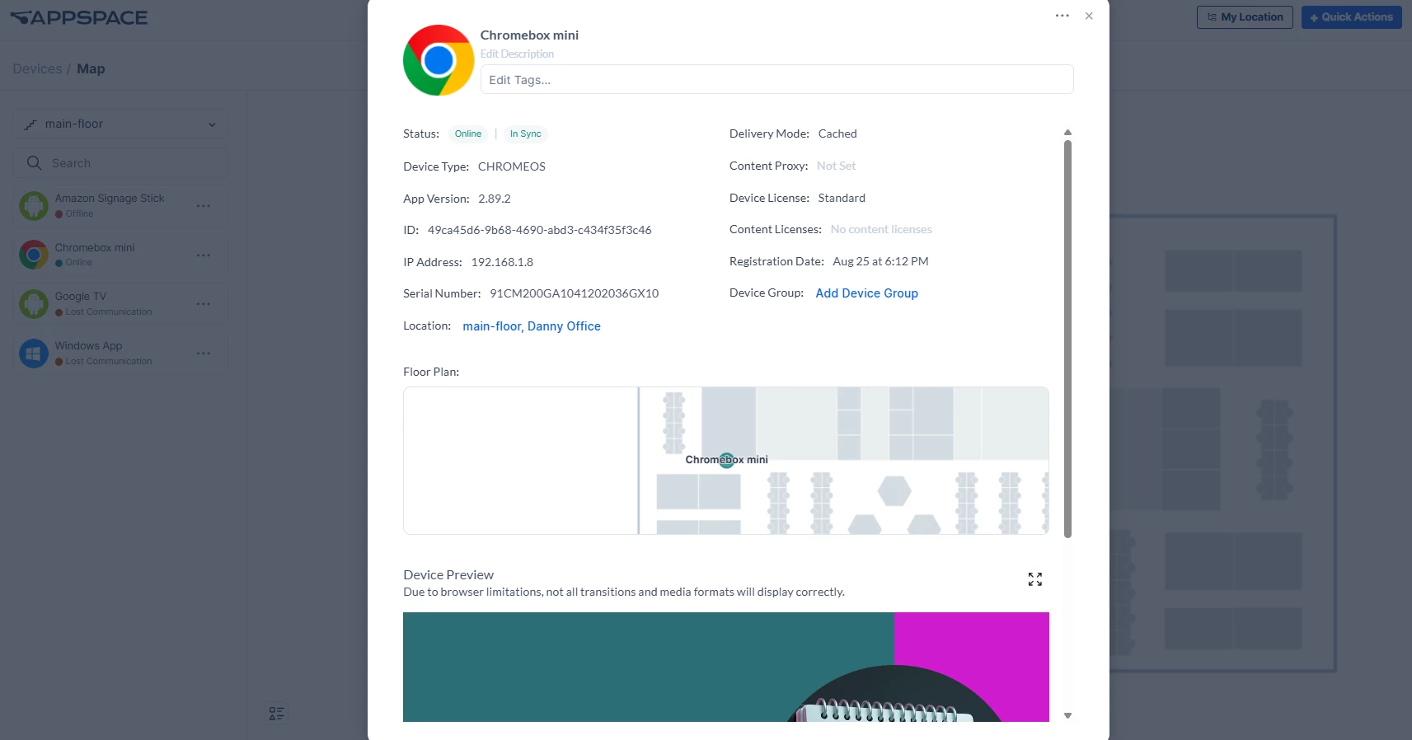Click the dialog vertical scrollbar
This screenshot has height=740, width=1412.
[x=1067, y=338]
